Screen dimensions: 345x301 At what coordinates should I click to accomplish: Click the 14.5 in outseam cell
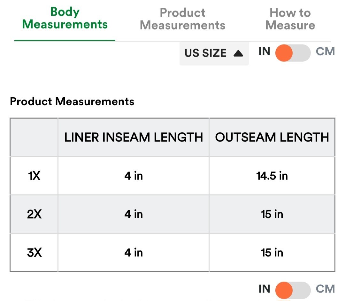coord(272,176)
